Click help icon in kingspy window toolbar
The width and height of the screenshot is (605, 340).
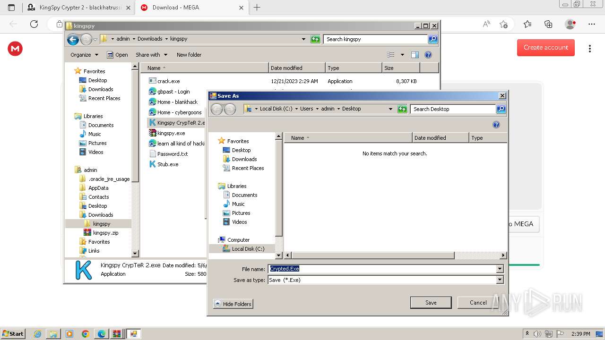[x=428, y=55]
